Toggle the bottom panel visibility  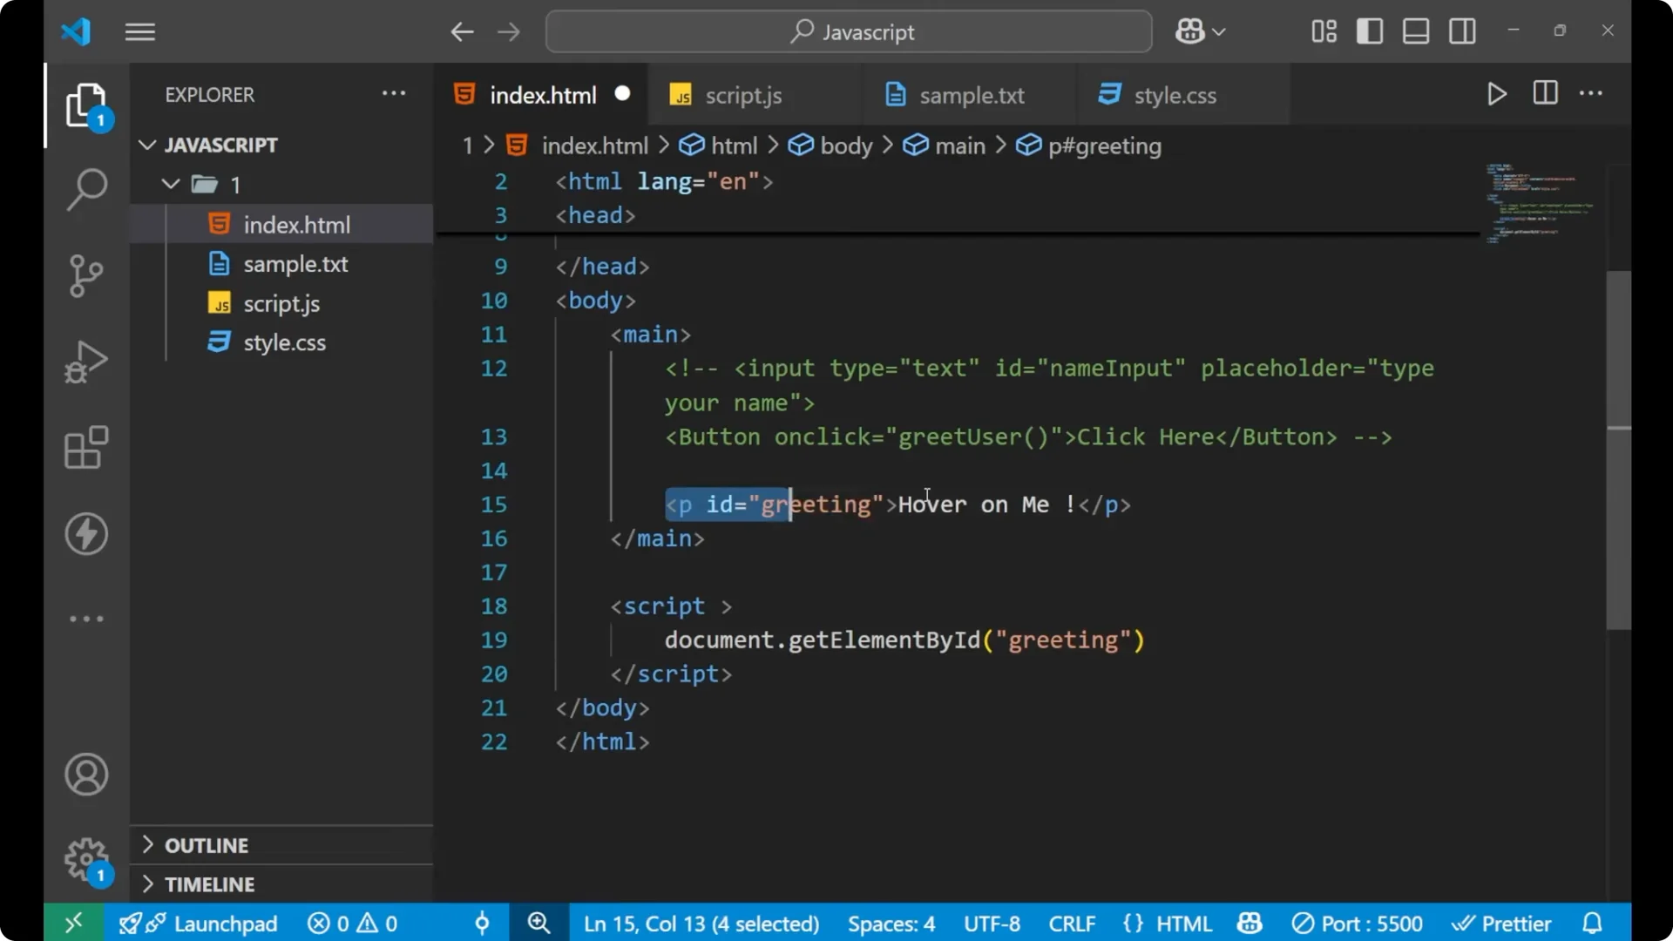click(x=1415, y=30)
